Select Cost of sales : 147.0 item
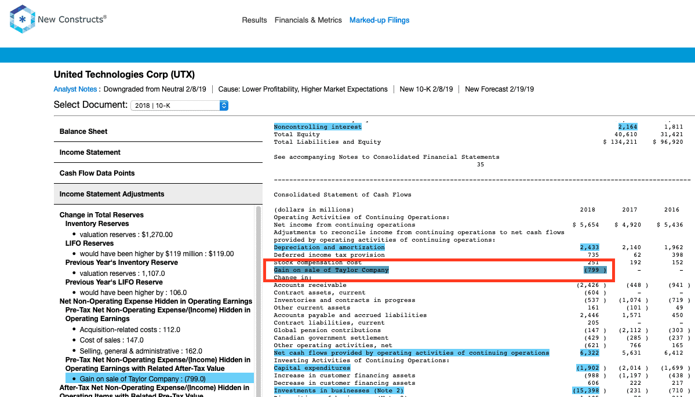The width and height of the screenshot is (695, 397). click(x=112, y=340)
